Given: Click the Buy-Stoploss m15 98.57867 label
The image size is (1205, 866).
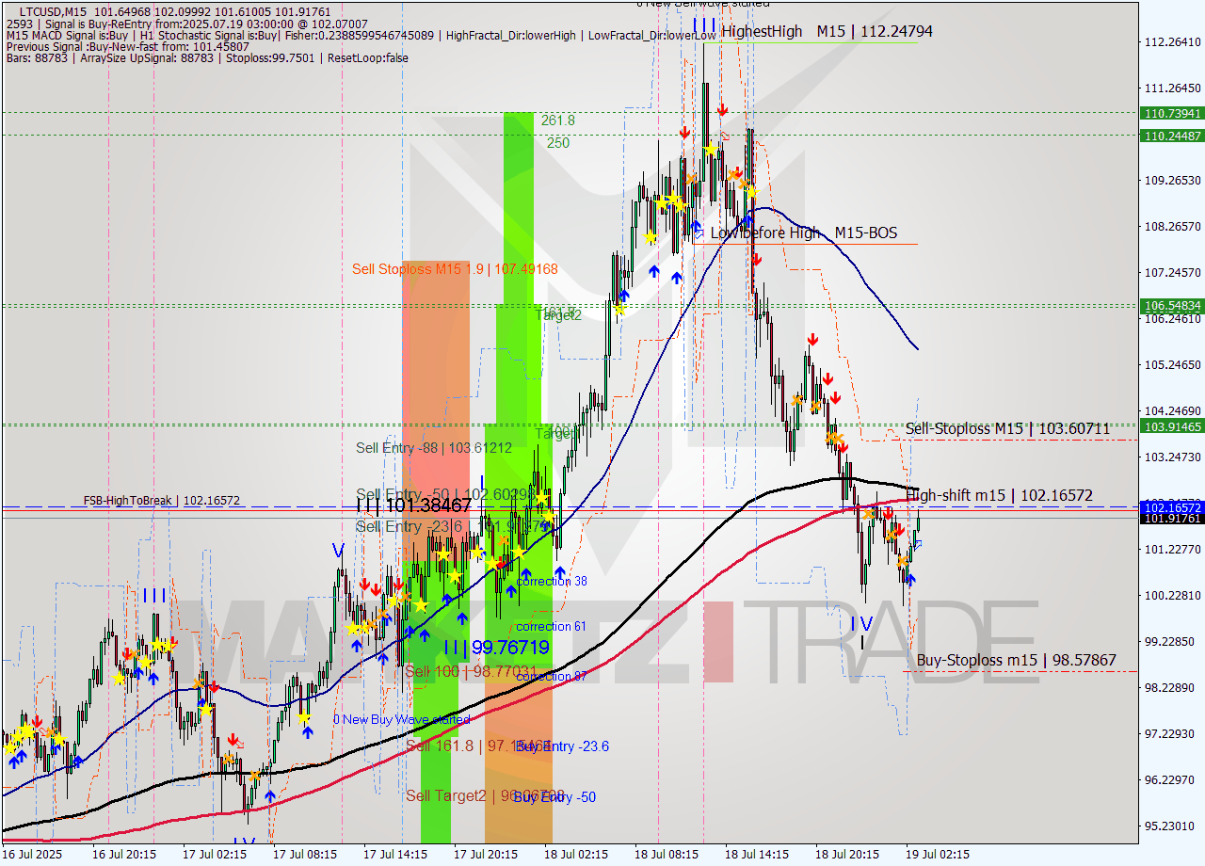Looking at the screenshot, I should tap(1018, 660).
